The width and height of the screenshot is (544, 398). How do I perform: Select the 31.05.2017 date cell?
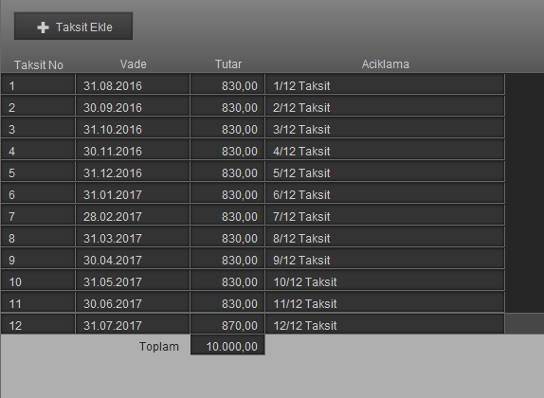[133, 280]
